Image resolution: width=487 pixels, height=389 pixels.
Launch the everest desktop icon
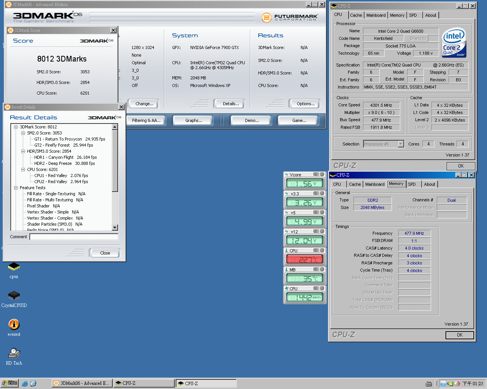(14, 325)
